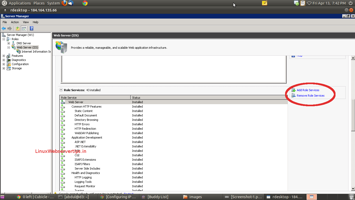Launch Thunderbird from the top panel

71,3
